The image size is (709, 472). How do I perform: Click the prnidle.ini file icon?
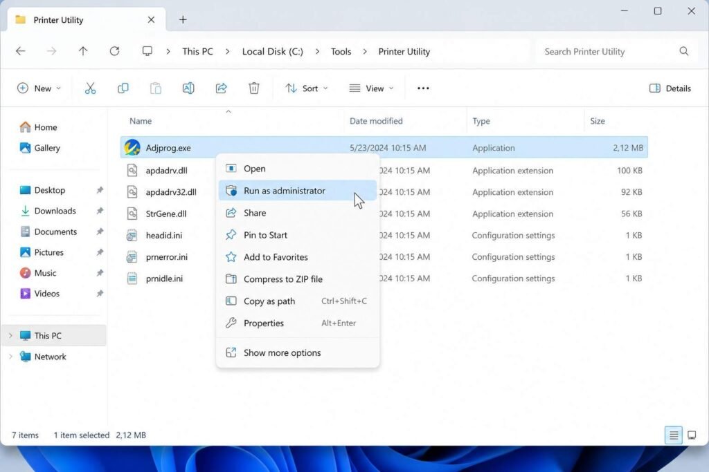click(x=132, y=279)
